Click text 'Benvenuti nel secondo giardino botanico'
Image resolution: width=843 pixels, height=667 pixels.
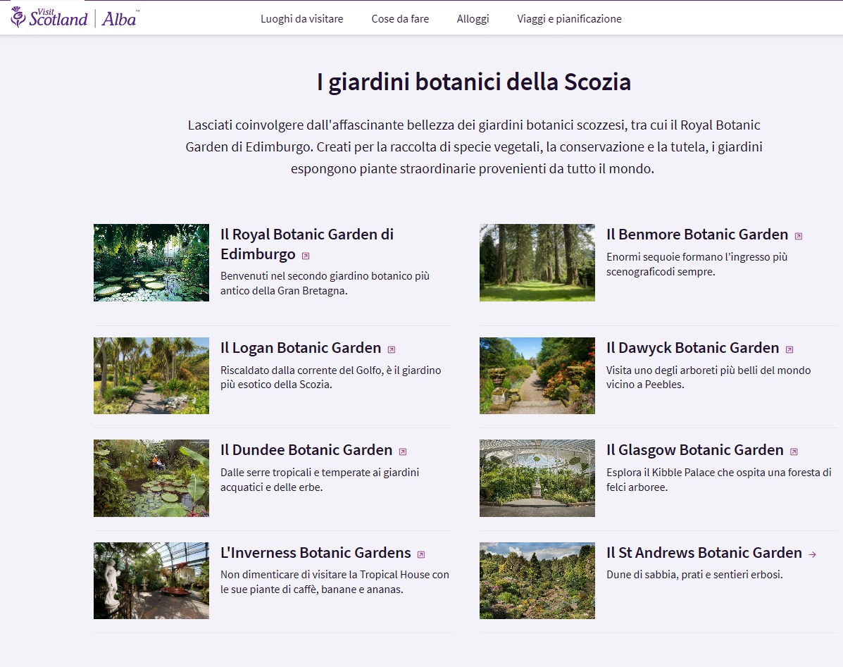coord(317,275)
